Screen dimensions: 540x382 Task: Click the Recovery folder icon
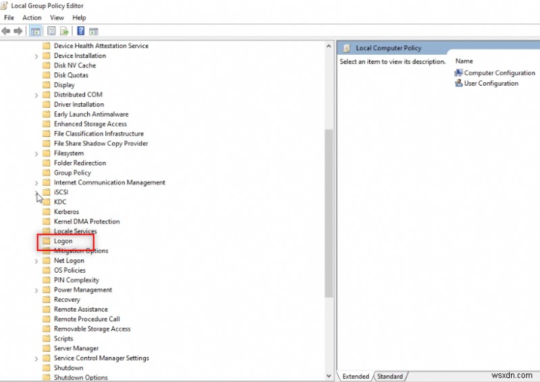coord(46,300)
